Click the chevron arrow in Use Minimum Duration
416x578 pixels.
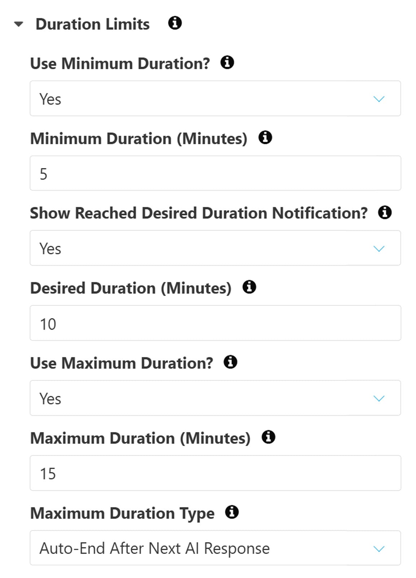[379, 99]
